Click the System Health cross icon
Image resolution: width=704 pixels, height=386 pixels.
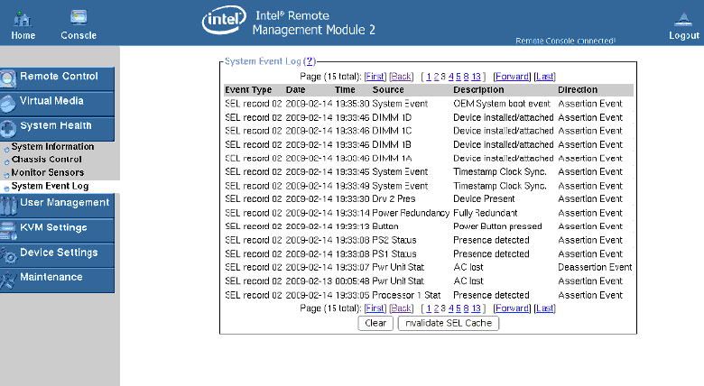click(7, 129)
